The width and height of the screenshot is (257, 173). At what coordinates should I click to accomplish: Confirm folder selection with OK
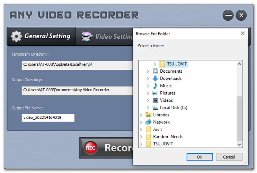pos(199,157)
